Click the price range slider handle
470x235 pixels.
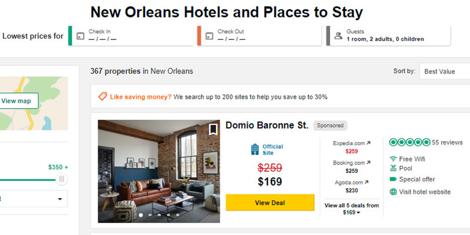(62, 179)
